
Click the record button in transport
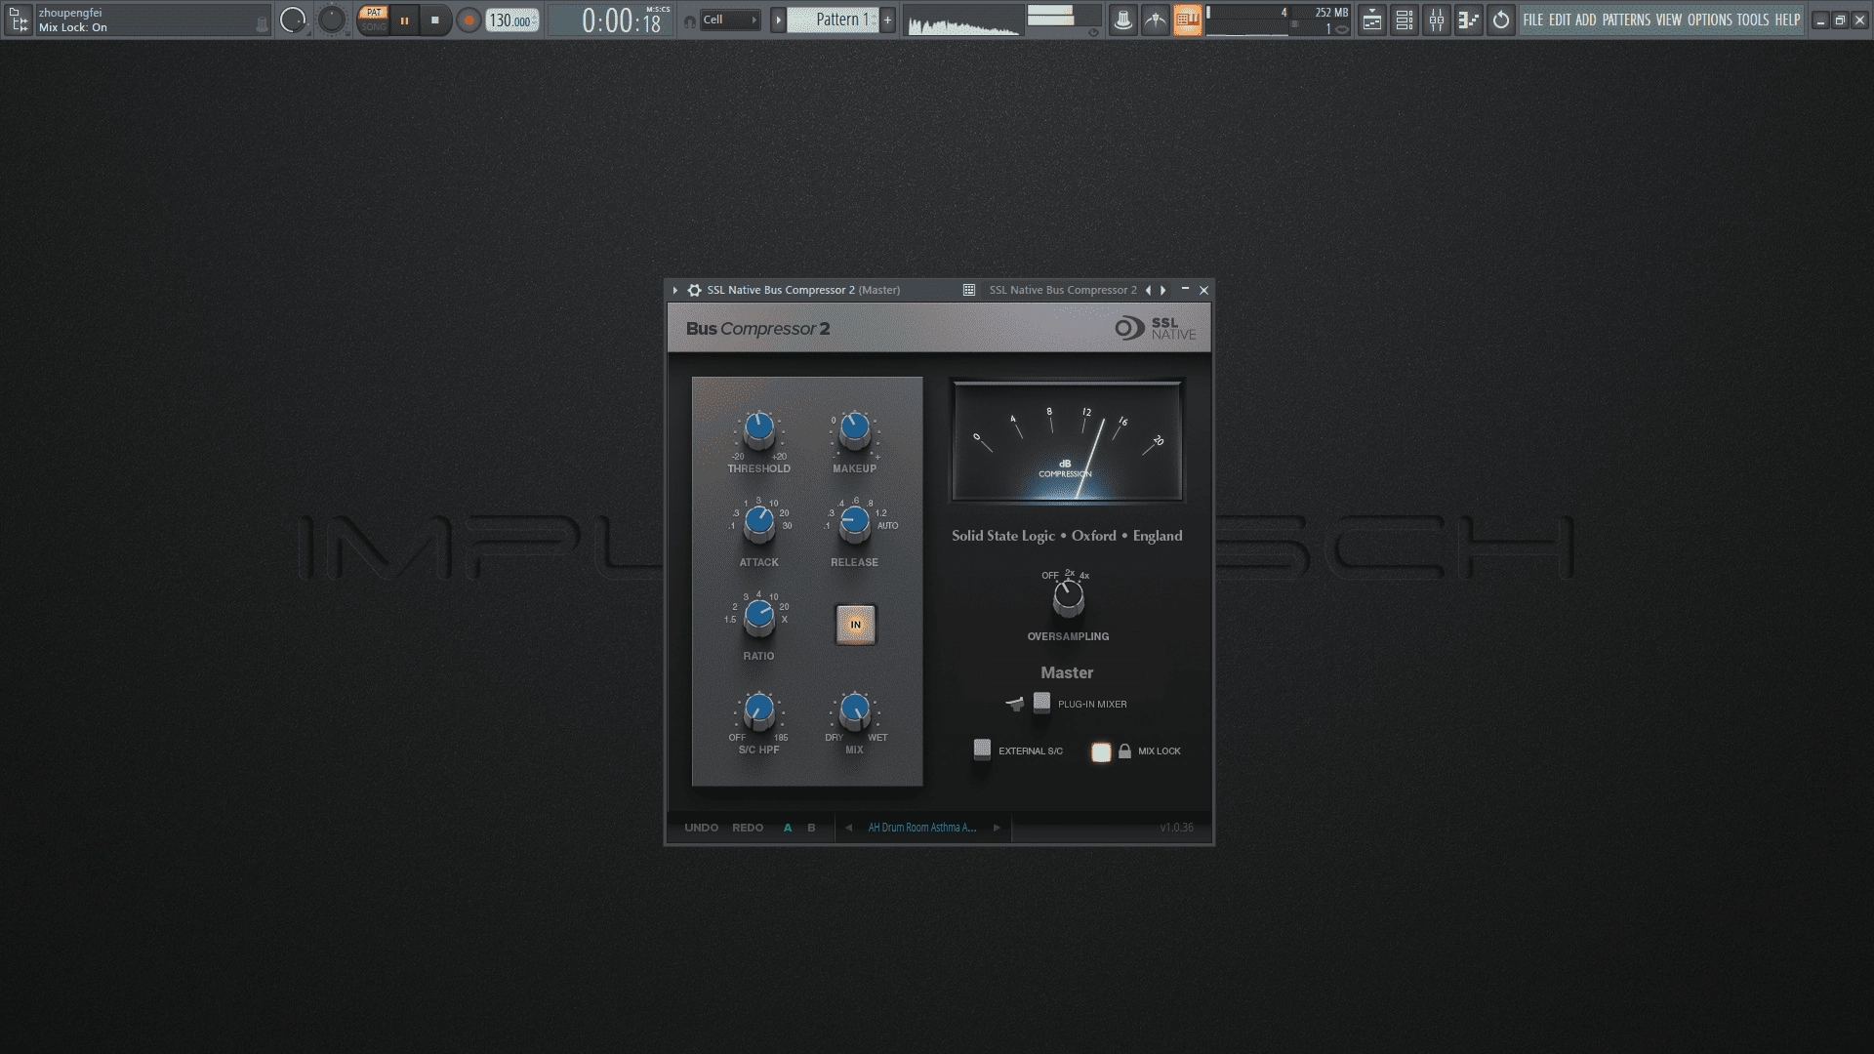point(468,20)
